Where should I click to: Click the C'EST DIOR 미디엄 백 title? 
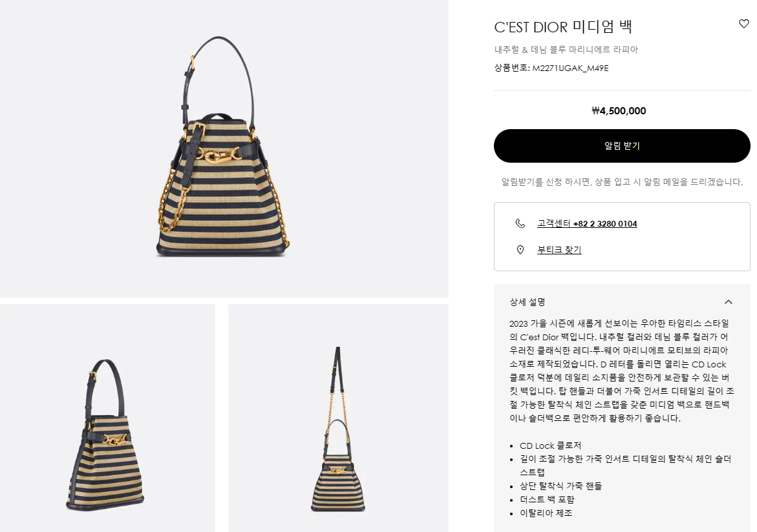pyautogui.click(x=563, y=26)
